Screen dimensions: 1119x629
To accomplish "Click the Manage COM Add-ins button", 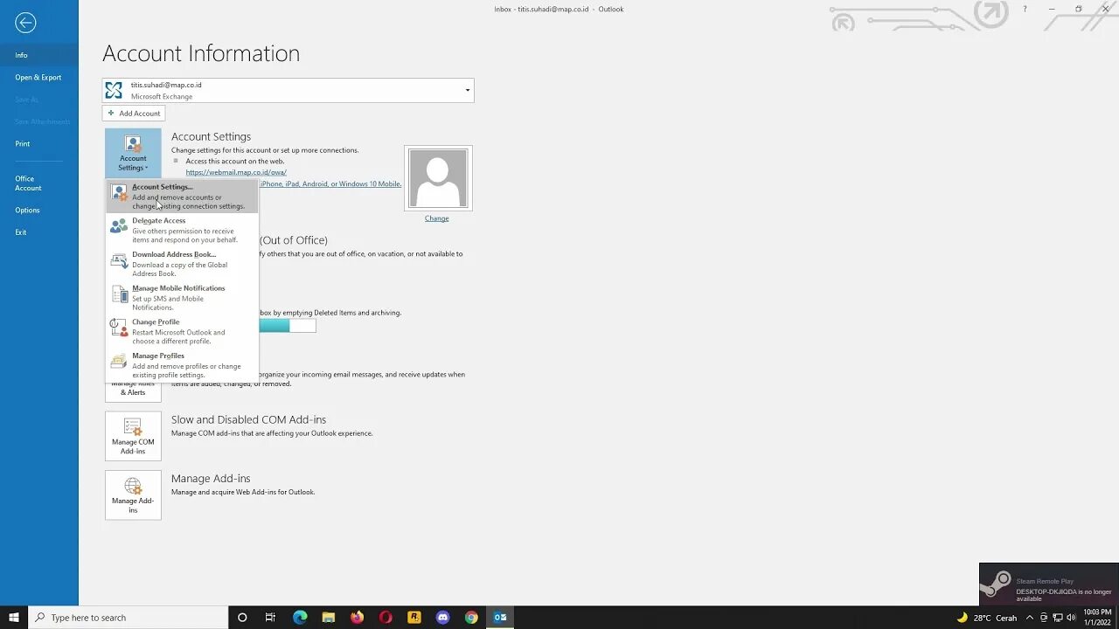I will tap(133, 436).
